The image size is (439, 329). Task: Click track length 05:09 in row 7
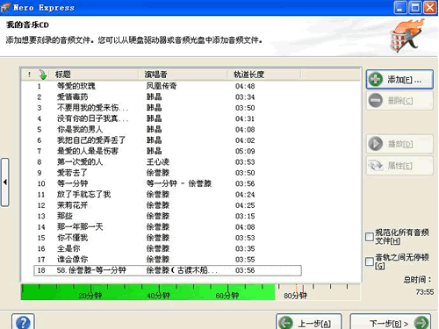(x=245, y=151)
